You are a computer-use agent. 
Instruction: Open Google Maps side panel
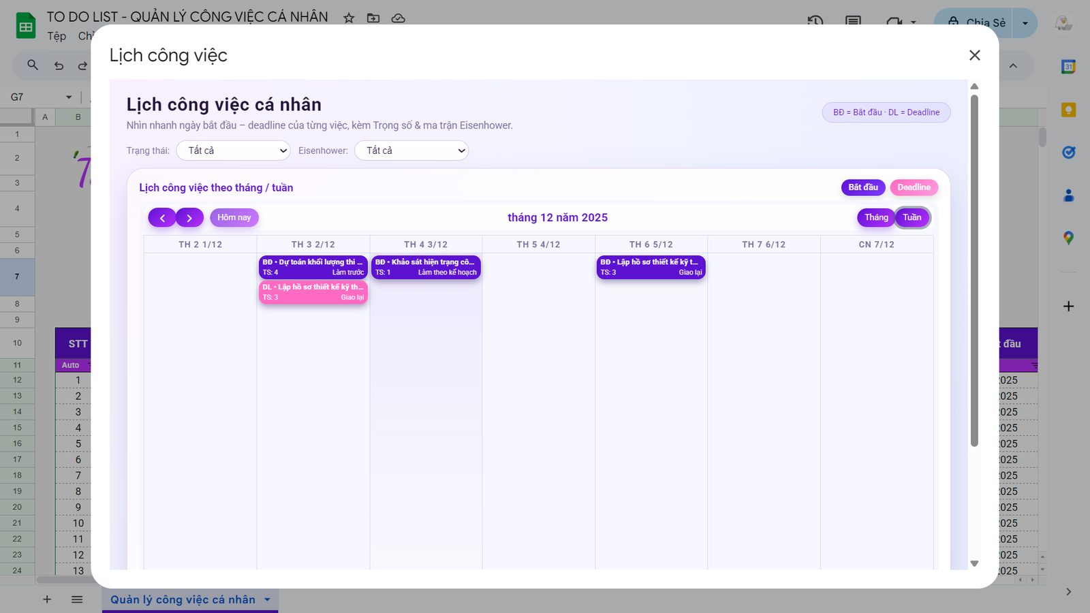point(1068,238)
